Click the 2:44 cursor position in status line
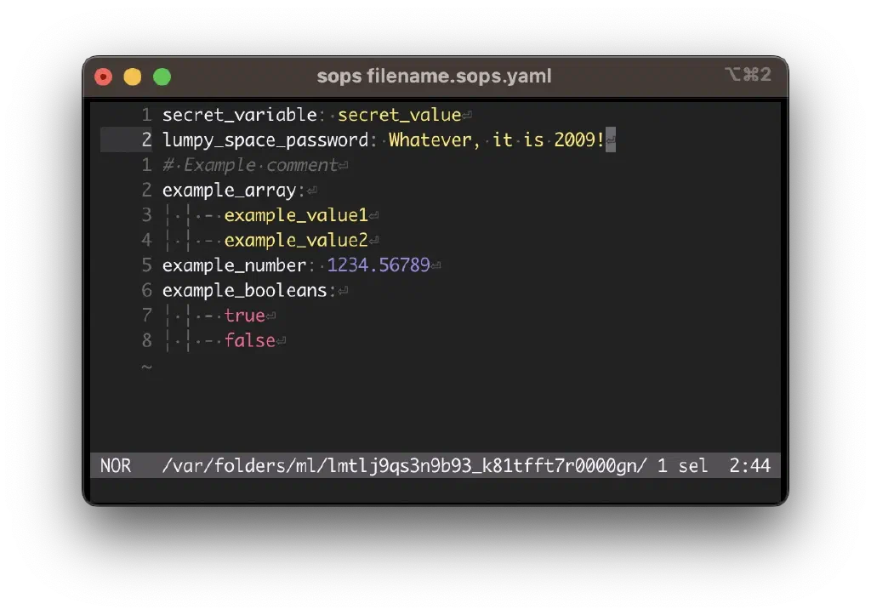The height and width of the screenshot is (615, 871). point(749,466)
